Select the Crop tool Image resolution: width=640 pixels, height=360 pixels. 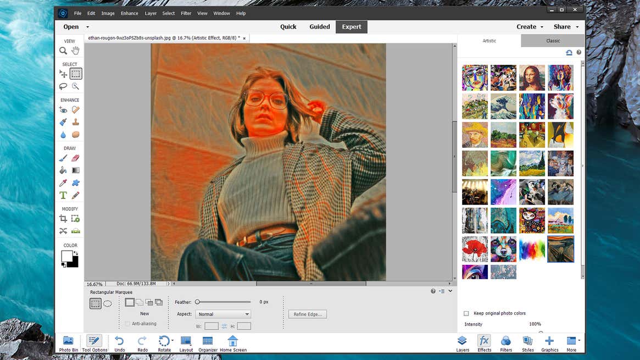pos(63,219)
